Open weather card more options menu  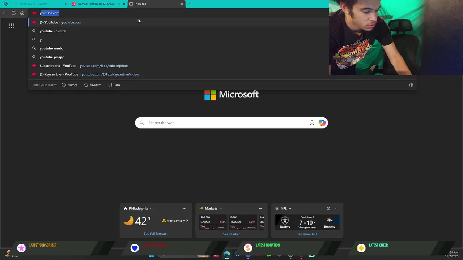pos(184,208)
